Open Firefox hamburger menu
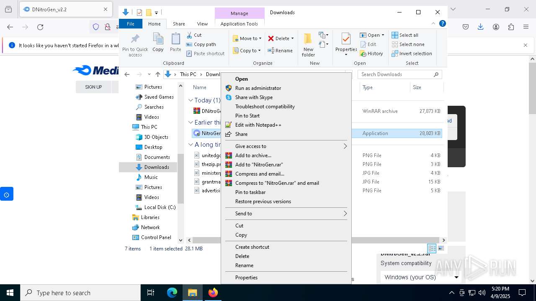 526,27
